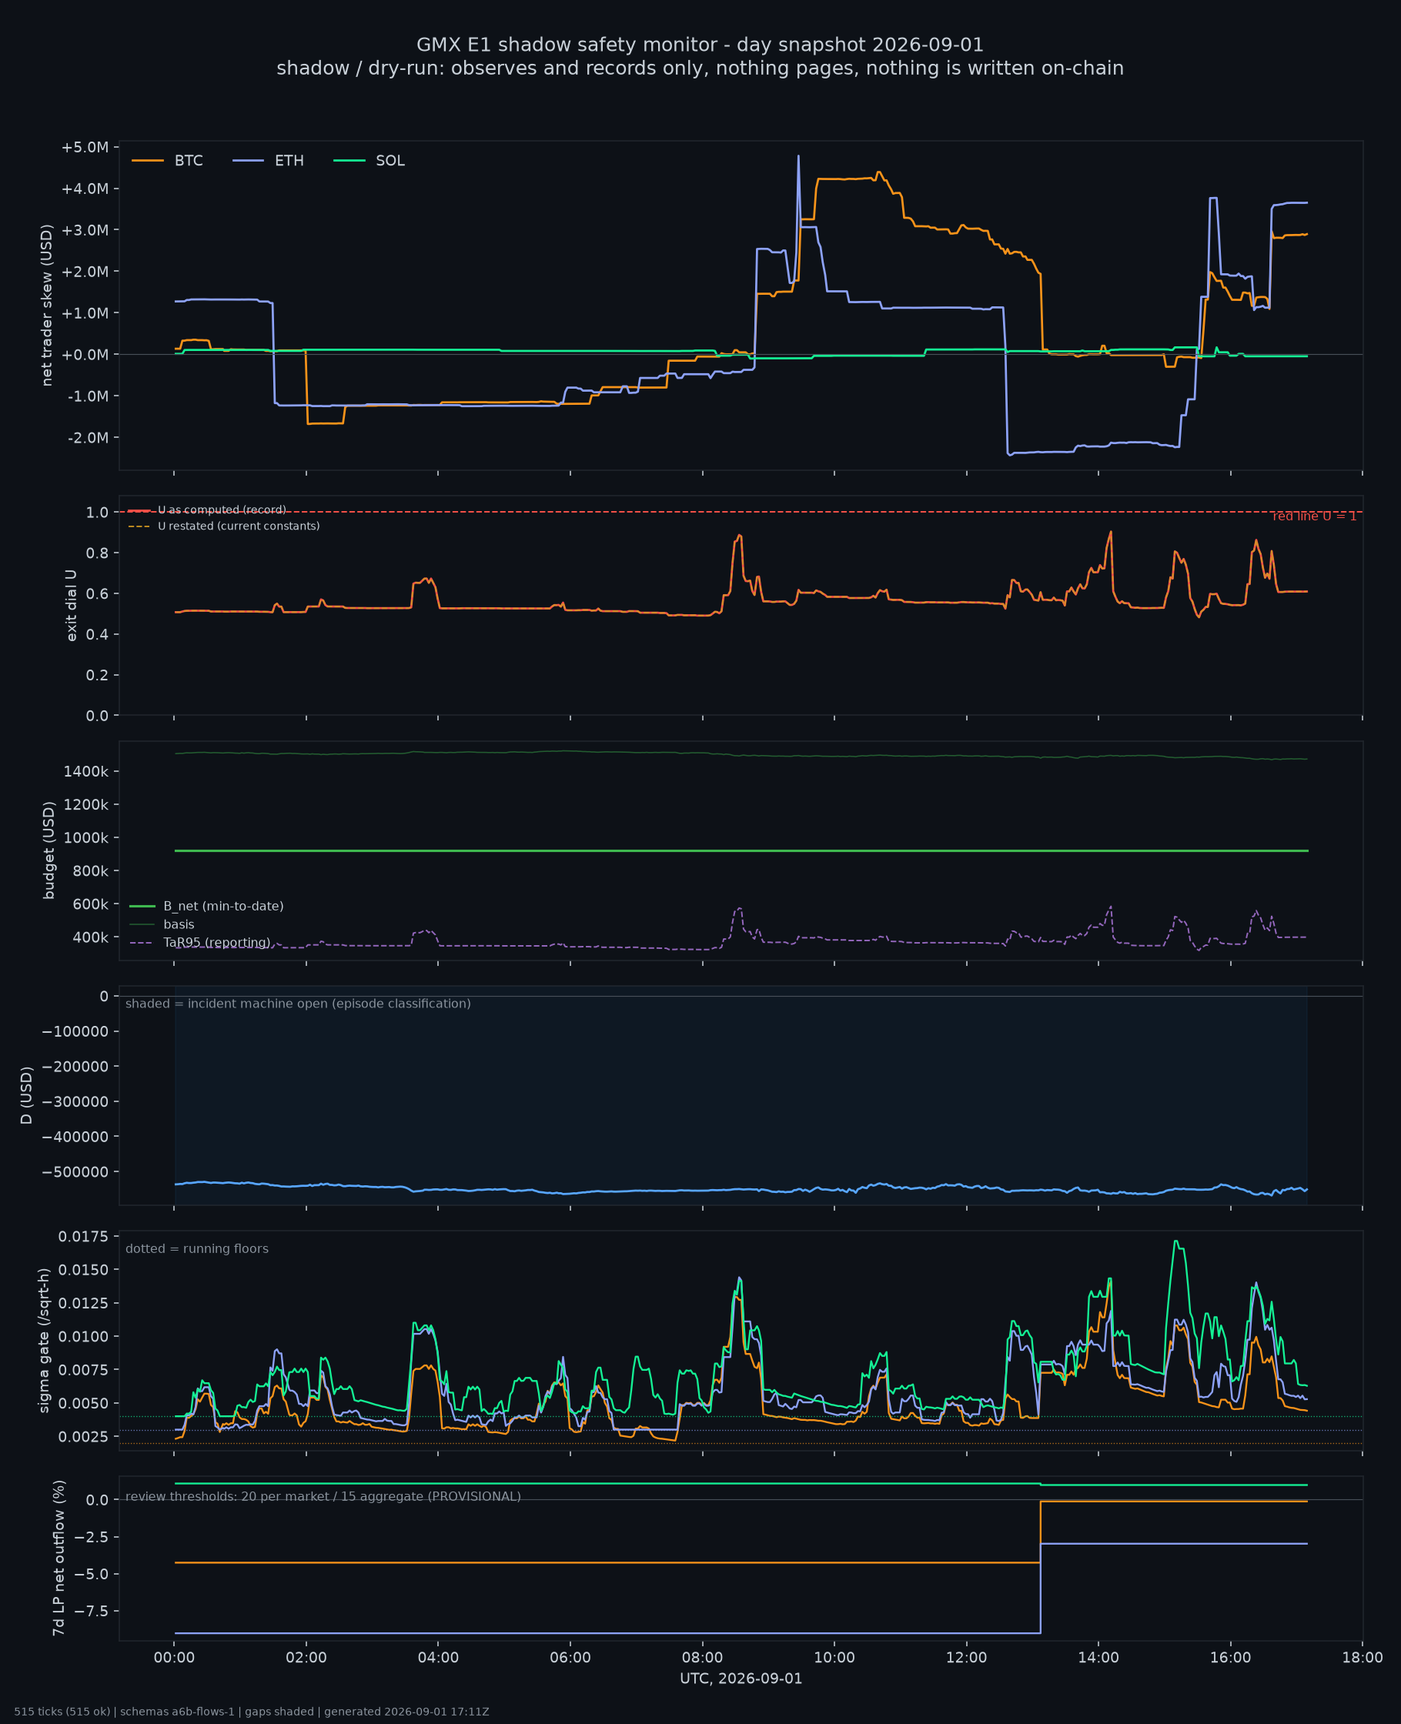Click the 0.0175 sigma axis value
Image resolution: width=1401 pixels, height=1724 pixels.
(x=84, y=1237)
